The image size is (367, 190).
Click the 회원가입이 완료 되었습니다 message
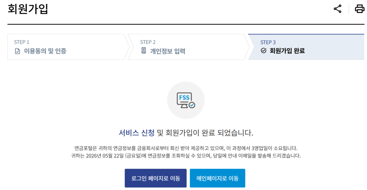[209, 133]
